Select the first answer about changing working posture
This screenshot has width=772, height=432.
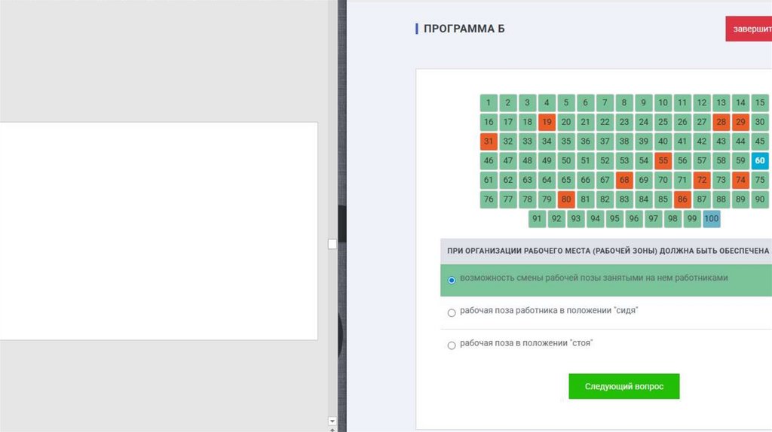(452, 280)
